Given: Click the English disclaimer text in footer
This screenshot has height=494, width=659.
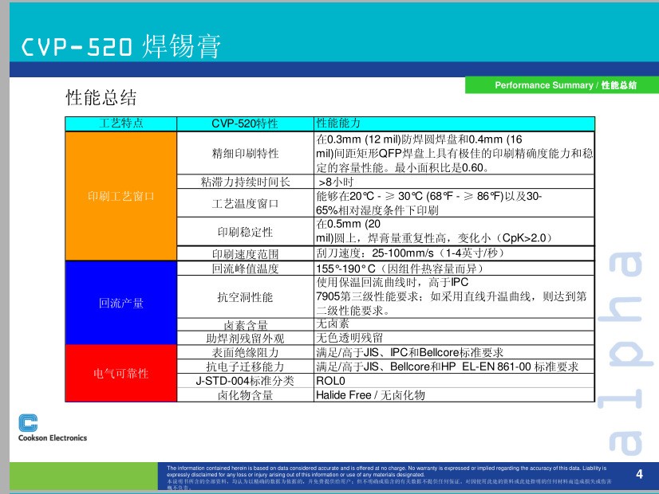Looking at the screenshot, I should click(x=387, y=471).
